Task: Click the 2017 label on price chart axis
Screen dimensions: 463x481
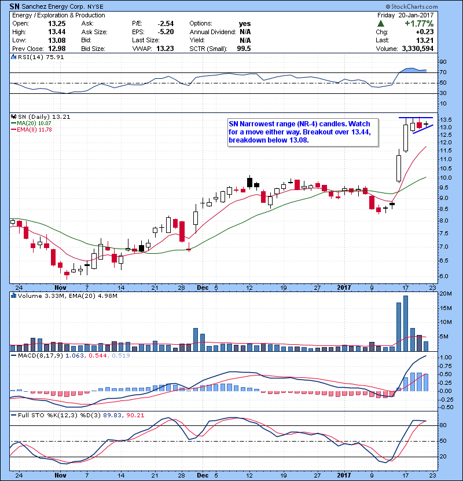Action: (344, 288)
